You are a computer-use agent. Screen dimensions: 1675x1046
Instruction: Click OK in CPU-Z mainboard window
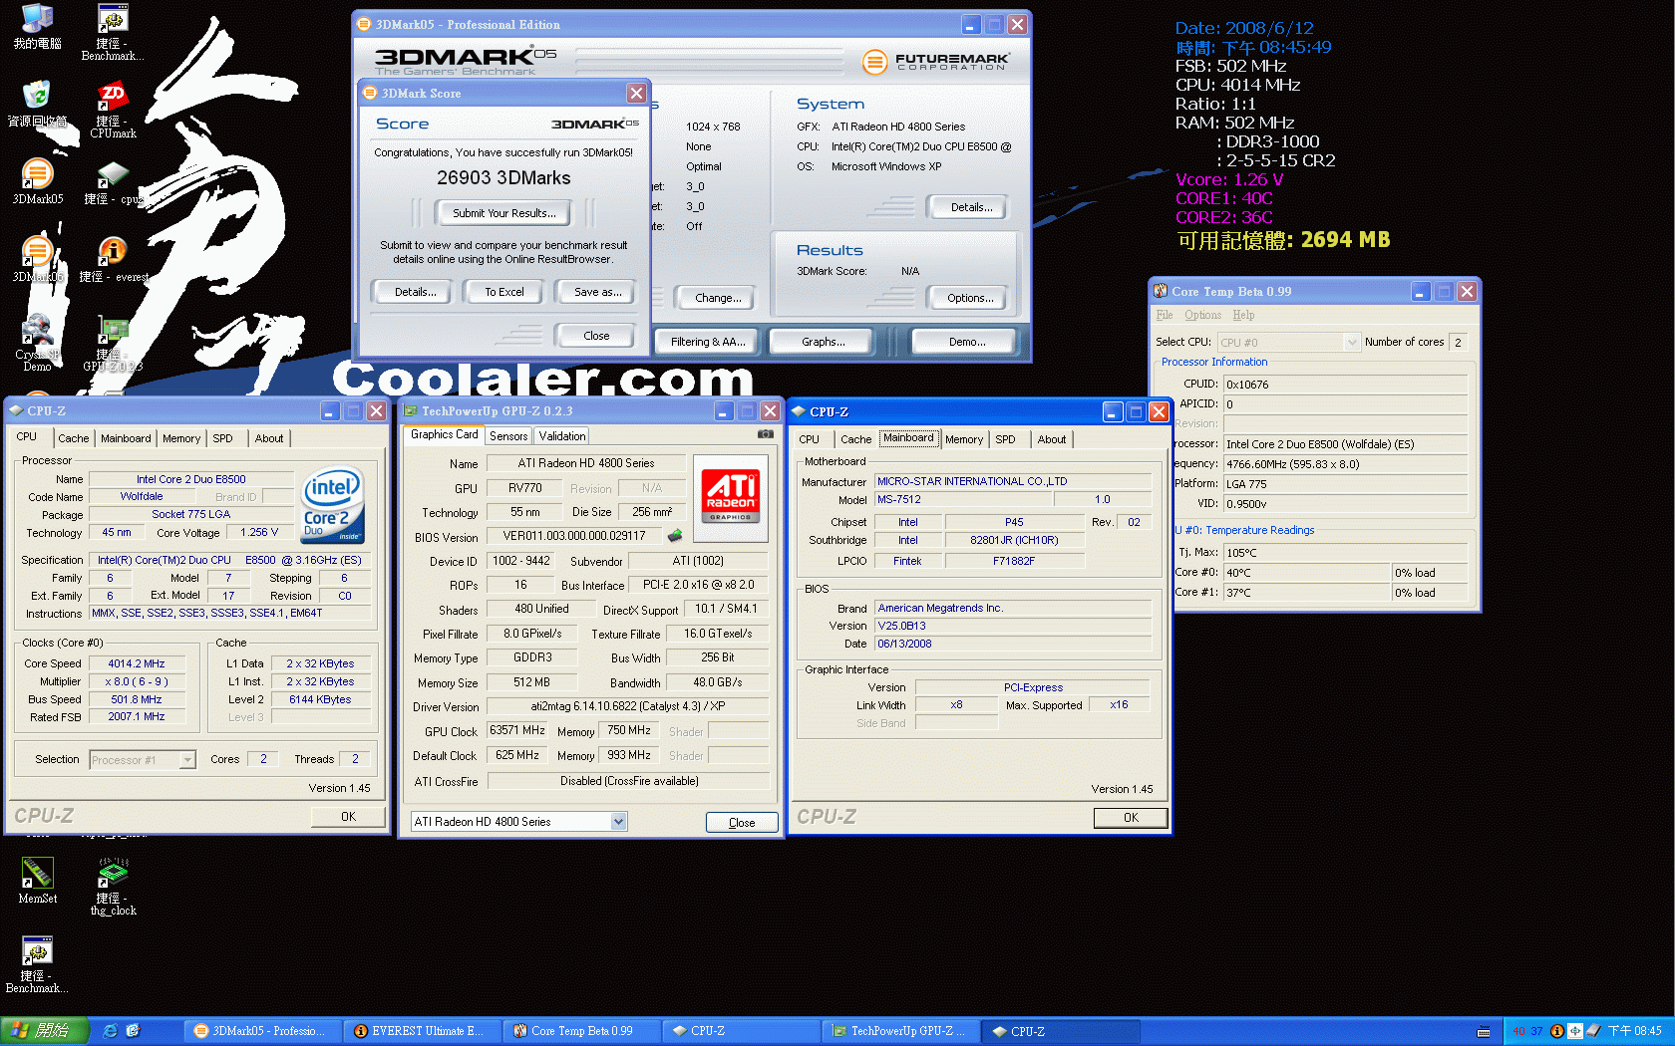pyautogui.click(x=1131, y=818)
